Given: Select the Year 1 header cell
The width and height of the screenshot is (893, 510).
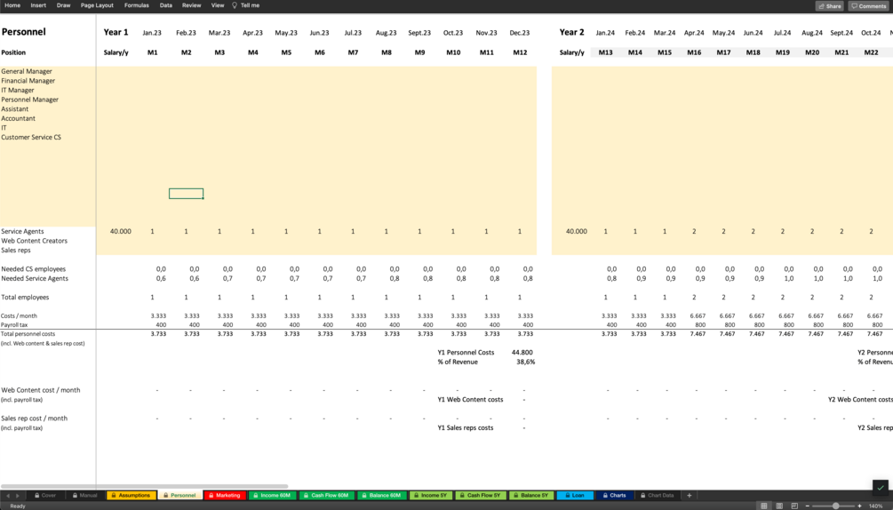Looking at the screenshot, I should point(116,32).
